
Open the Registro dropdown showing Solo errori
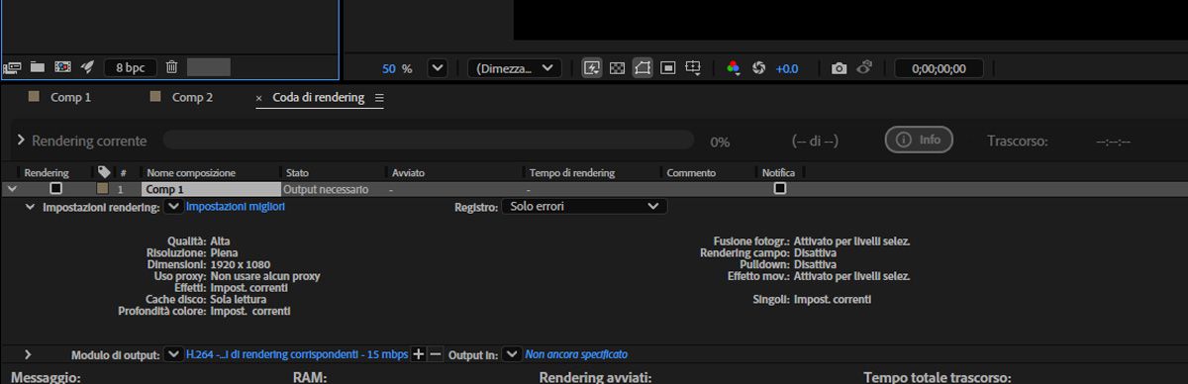click(x=584, y=207)
